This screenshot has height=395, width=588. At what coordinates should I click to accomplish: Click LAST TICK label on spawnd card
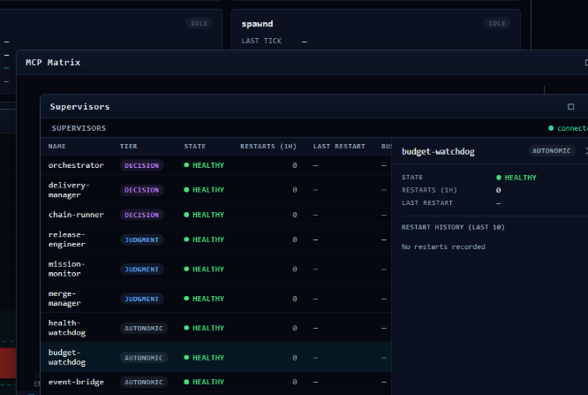click(x=261, y=41)
